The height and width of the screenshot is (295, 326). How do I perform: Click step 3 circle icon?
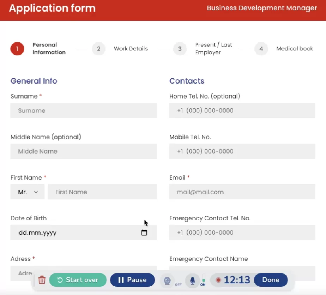(x=180, y=49)
